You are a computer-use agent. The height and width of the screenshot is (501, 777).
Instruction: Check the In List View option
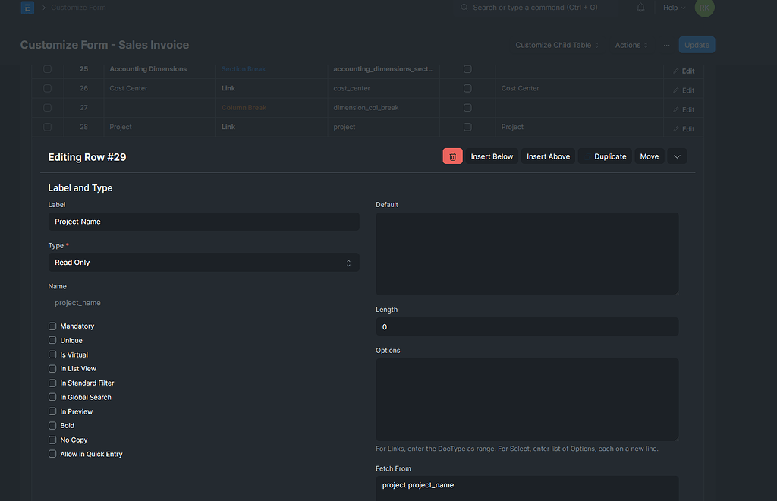pos(52,368)
